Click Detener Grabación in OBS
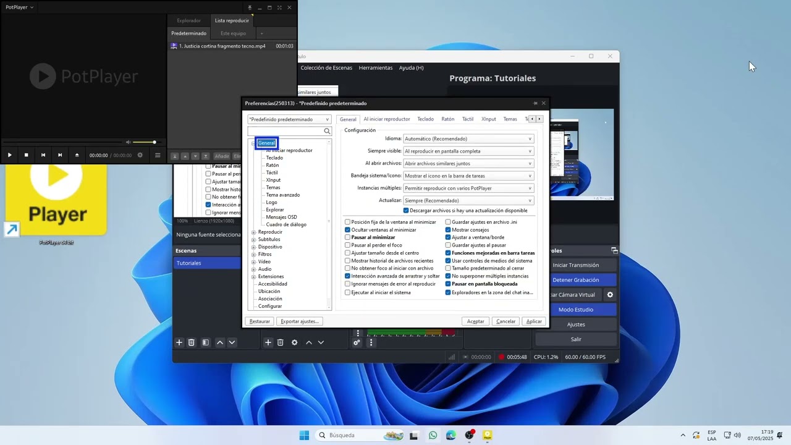The width and height of the screenshot is (791, 445). pyautogui.click(x=576, y=280)
